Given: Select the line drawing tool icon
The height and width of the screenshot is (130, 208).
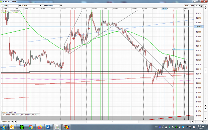Looking at the screenshot, I should pos(199,6).
